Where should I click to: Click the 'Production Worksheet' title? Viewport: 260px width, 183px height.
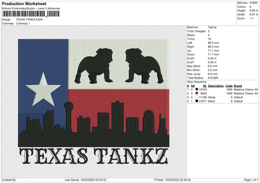24,3
